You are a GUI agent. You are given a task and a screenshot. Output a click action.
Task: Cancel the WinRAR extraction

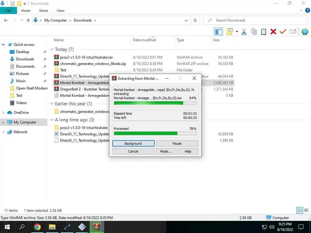pyautogui.click(x=133, y=151)
